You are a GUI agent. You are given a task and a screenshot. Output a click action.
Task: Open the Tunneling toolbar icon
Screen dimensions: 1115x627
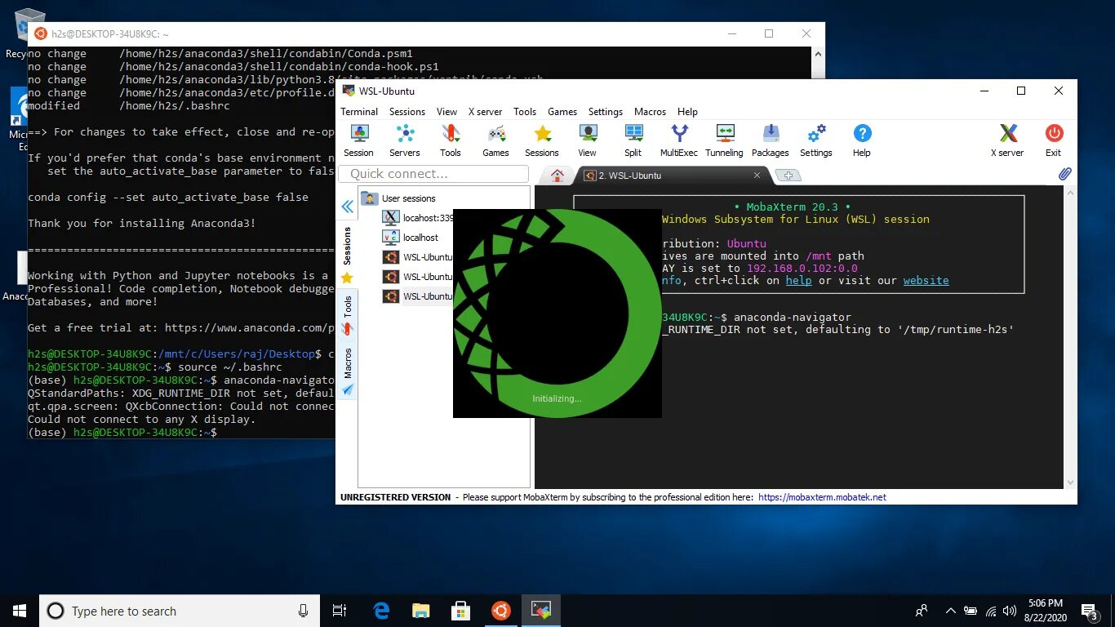tap(725, 140)
